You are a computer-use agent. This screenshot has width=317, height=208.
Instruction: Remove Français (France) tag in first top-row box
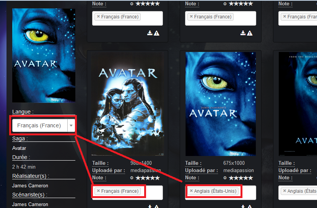point(98,16)
